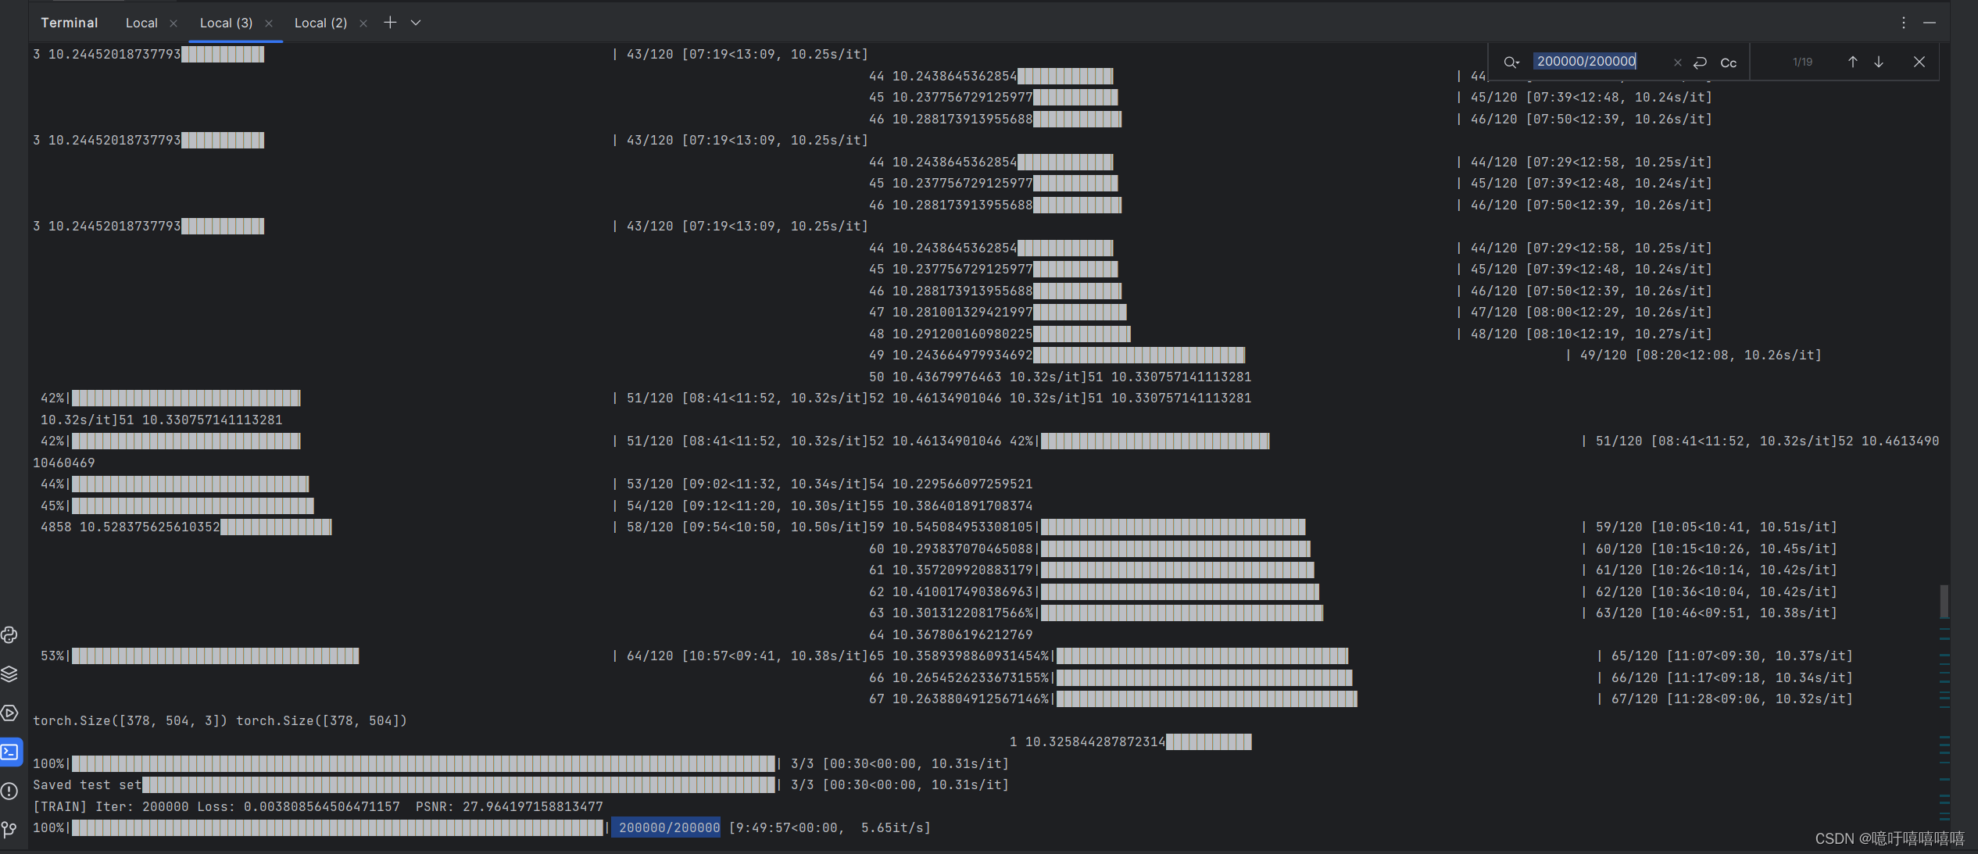
Task: Hide the Terminal tool window
Action: click(1930, 23)
